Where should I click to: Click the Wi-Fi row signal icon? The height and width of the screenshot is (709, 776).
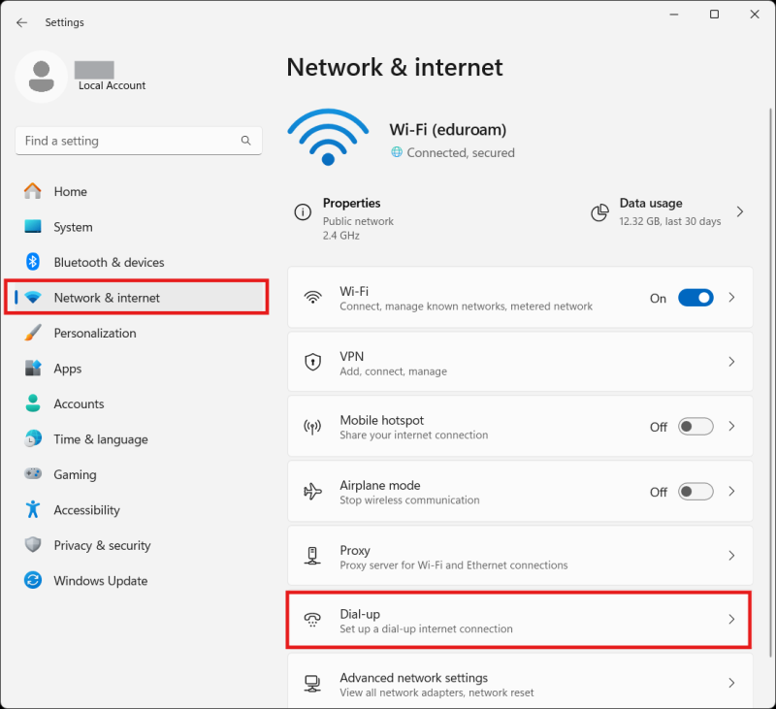point(312,297)
